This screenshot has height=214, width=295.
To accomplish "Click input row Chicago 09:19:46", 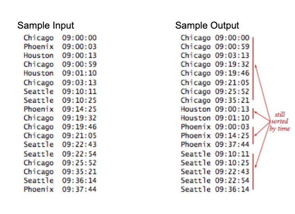I will coord(60,126).
